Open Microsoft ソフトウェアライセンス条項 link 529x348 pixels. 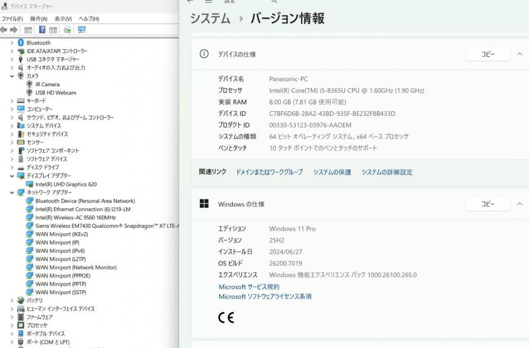(x=265, y=296)
